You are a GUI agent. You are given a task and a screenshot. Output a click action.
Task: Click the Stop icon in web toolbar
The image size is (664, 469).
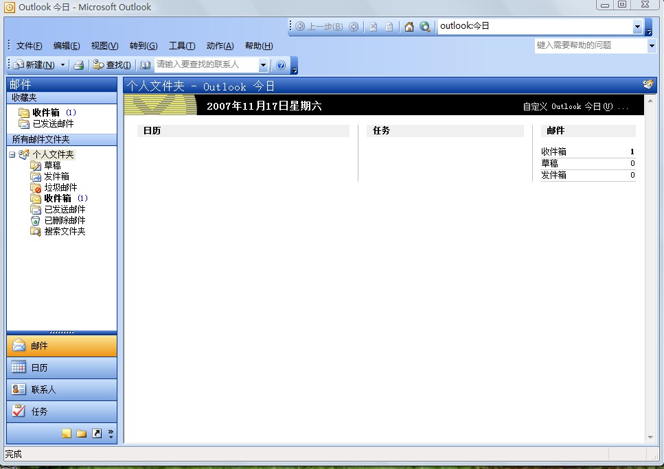(x=373, y=27)
